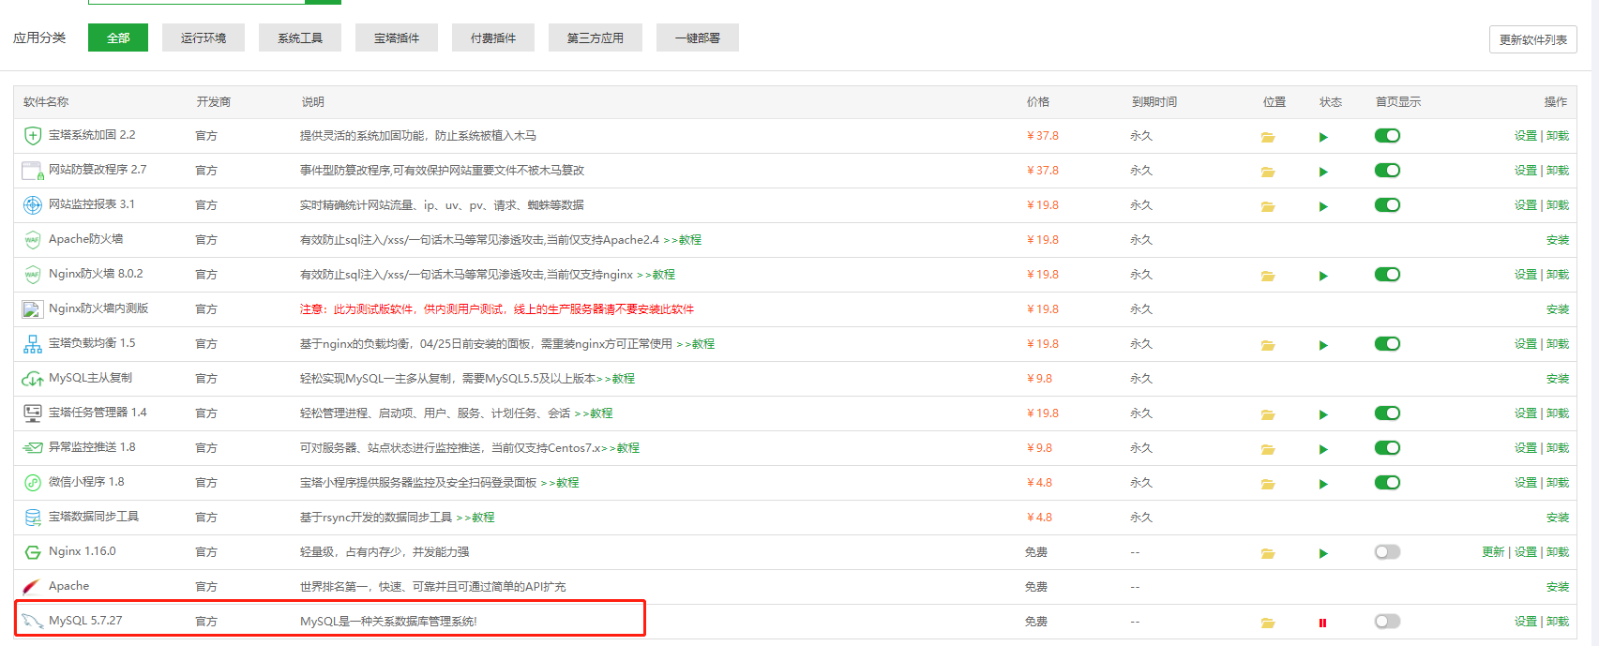Open folder location for 宝塔负载均衡 1.5
This screenshot has height=646, width=1599.
(1268, 345)
